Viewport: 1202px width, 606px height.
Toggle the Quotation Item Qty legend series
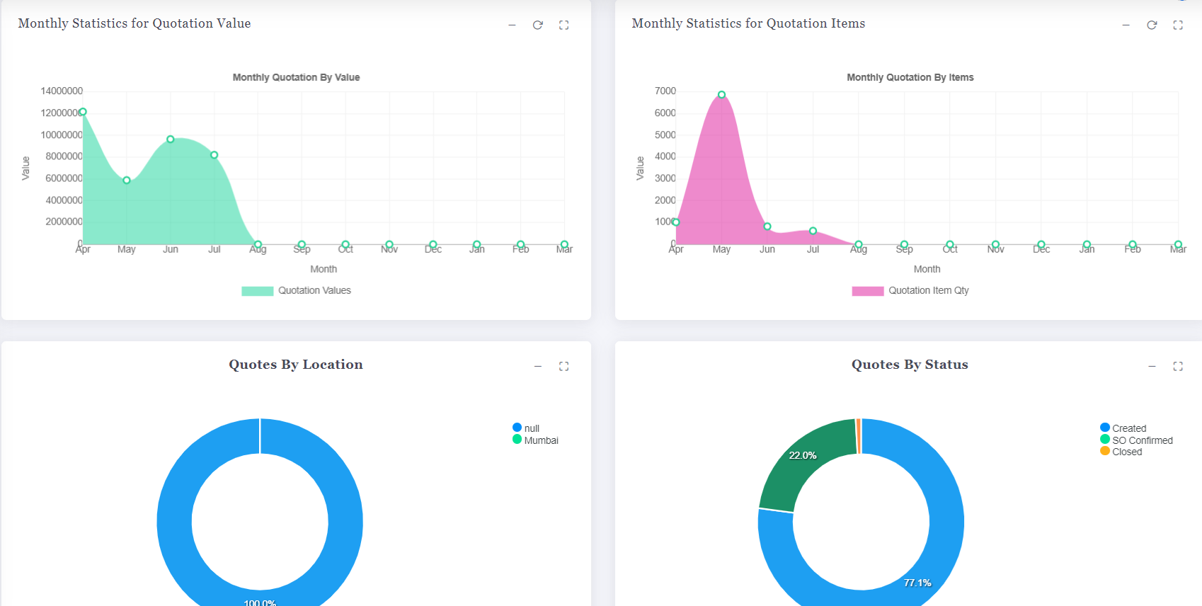(x=910, y=290)
